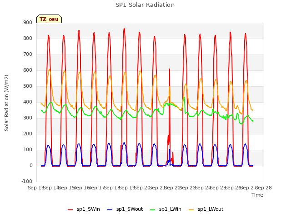The image size is (291, 218).
Task: Toggle the sp1_SWout legend entry
Action: (x=125, y=209)
